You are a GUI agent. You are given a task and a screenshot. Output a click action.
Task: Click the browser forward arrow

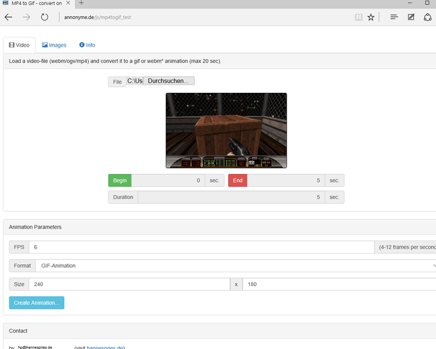coord(26,17)
